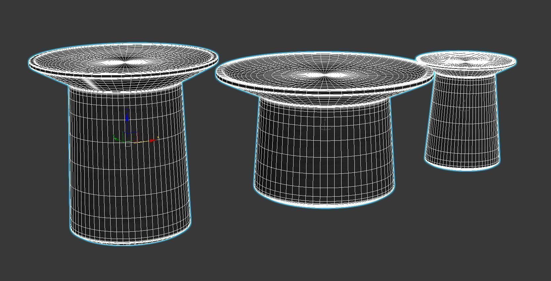Viewport: 551px width, 281px height.
Task: Click the blue Z-axis gizmo arrow
Action: click(127, 117)
